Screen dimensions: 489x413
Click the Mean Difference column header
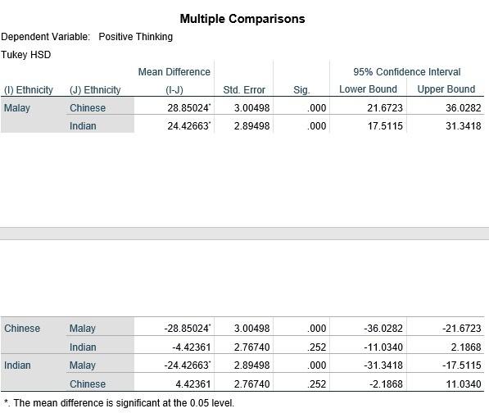(174, 80)
